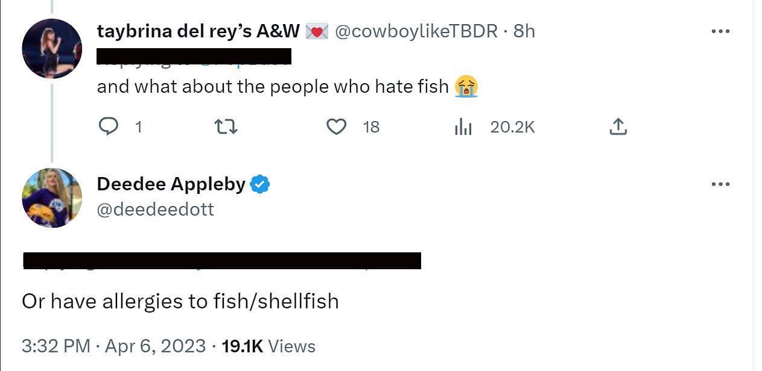The image size is (762, 371).
Task: Open the 3:32 PM · Apr 6, 2023 timestamp
Action: click(x=113, y=346)
